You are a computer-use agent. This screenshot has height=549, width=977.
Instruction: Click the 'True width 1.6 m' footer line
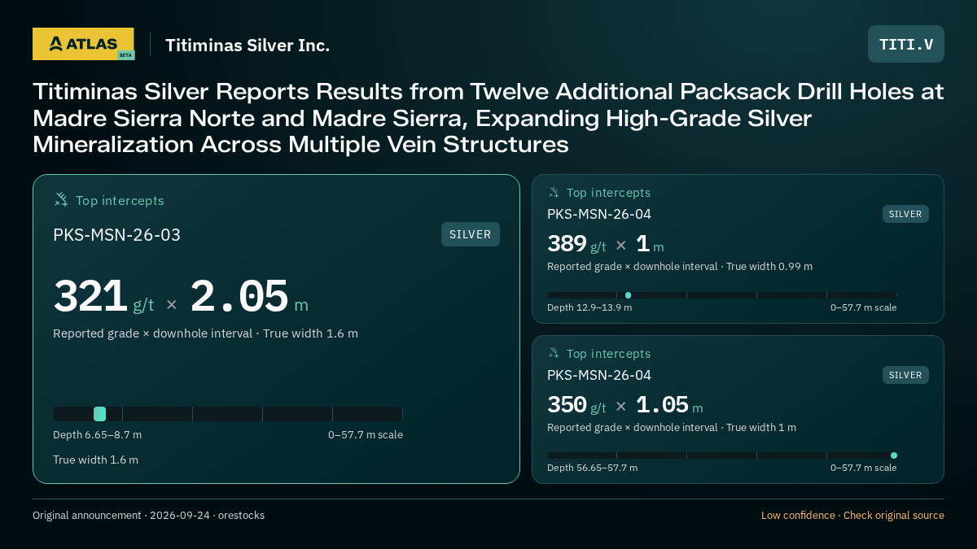click(95, 460)
